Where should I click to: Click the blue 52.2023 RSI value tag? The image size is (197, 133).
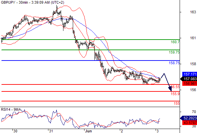189,118
